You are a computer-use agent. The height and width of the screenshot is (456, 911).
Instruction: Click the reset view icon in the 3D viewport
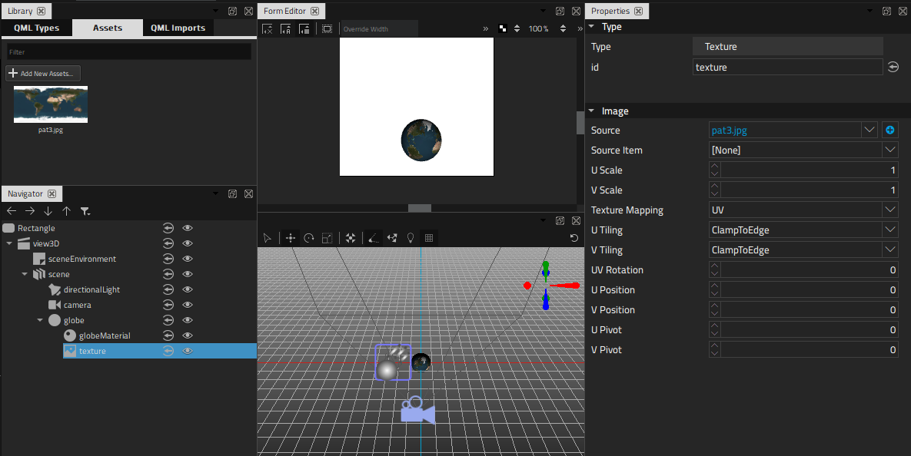(574, 238)
